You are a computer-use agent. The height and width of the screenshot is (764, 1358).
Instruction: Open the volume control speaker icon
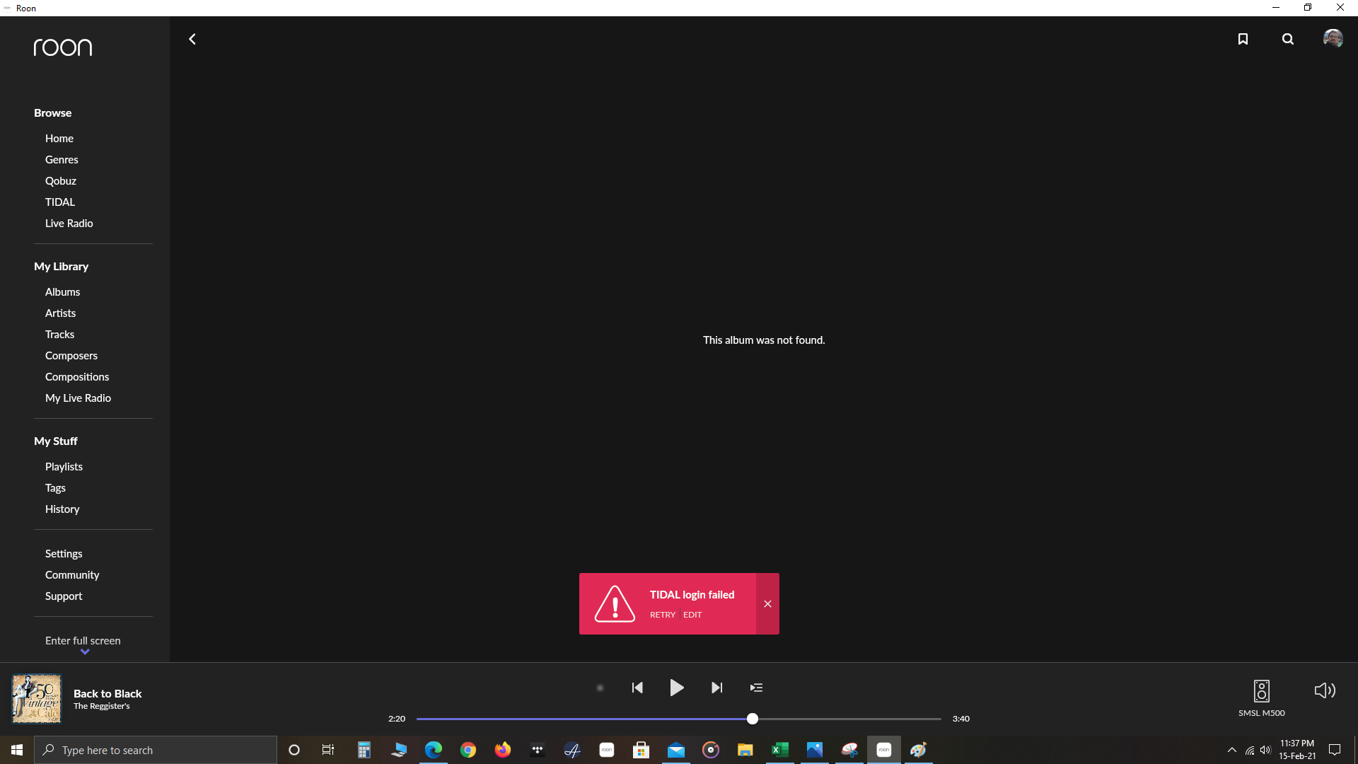(1325, 690)
